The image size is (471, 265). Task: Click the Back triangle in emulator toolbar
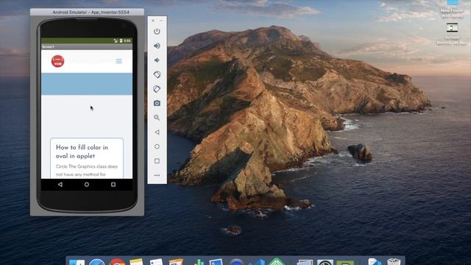click(157, 132)
